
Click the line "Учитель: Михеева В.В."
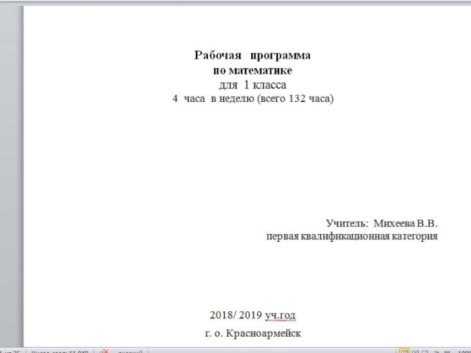tap(382, 224)
